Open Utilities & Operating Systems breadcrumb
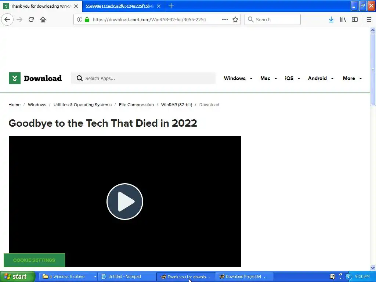 (83, 105)
